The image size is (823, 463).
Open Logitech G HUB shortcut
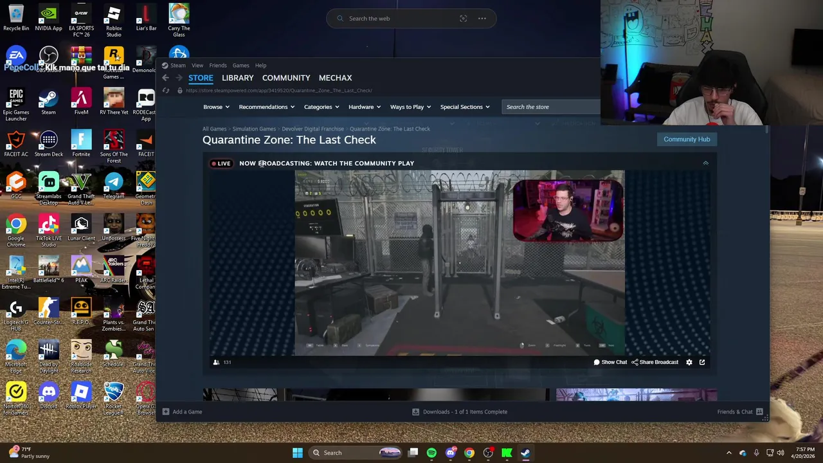(x=16, y=316)
